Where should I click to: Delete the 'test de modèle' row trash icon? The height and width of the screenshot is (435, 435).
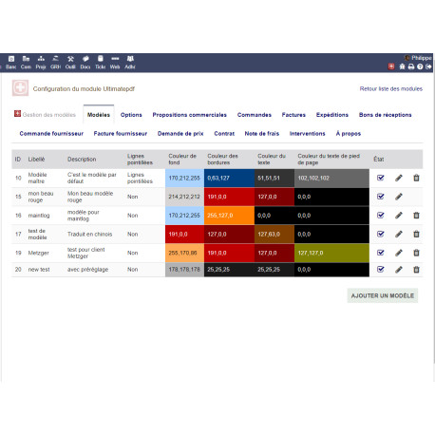tap(416, 234)
